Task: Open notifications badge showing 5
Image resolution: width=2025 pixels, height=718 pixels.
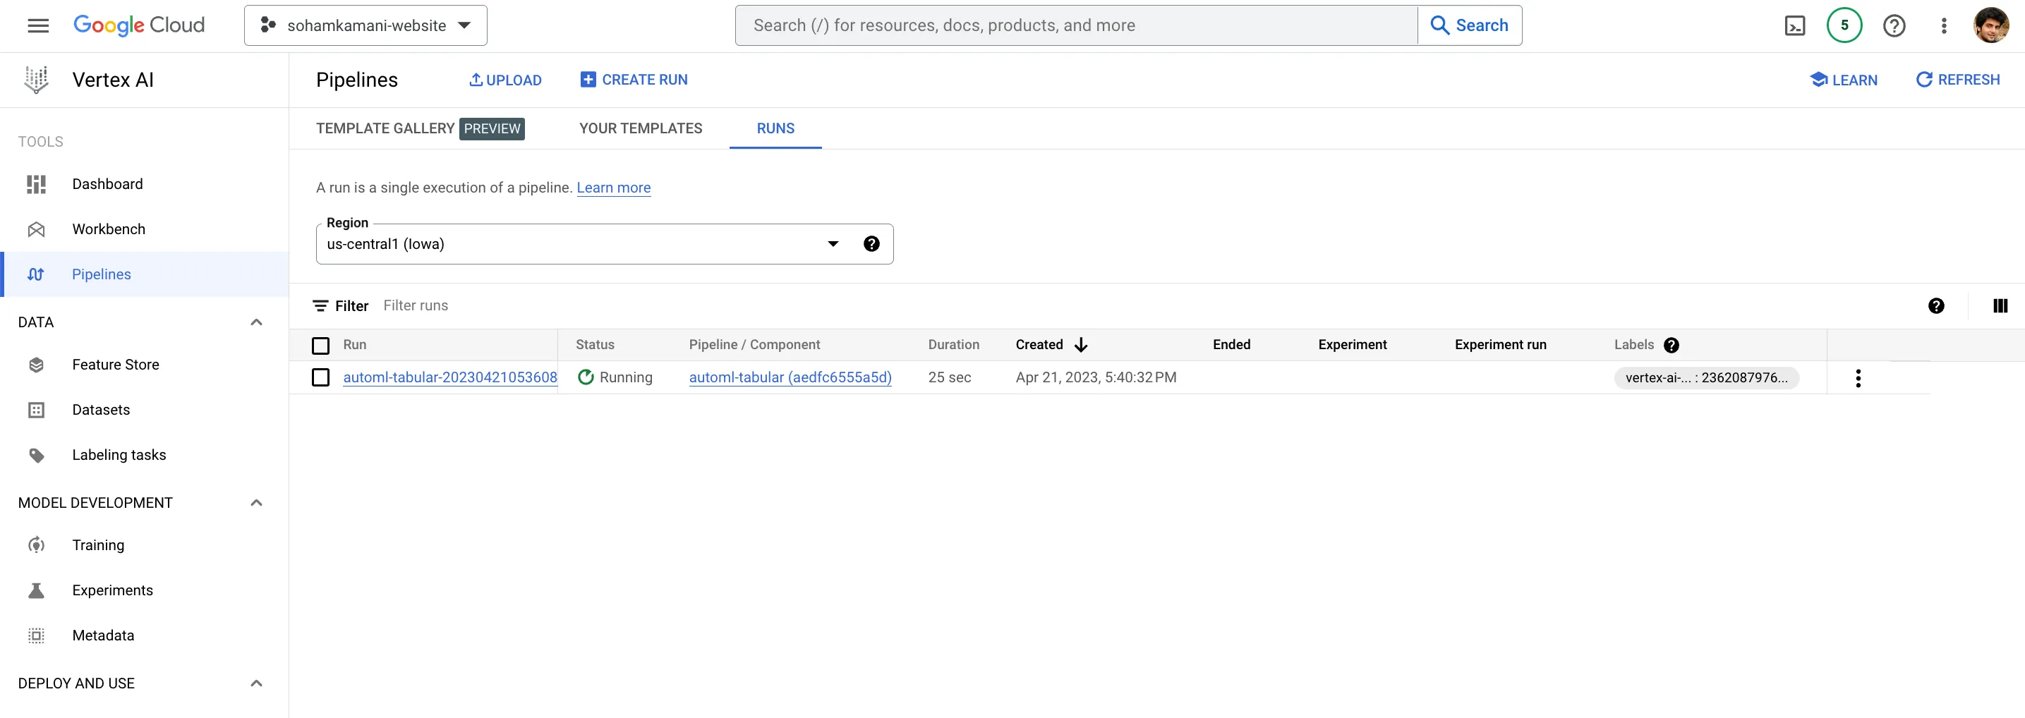Action: coord(1844,26)
